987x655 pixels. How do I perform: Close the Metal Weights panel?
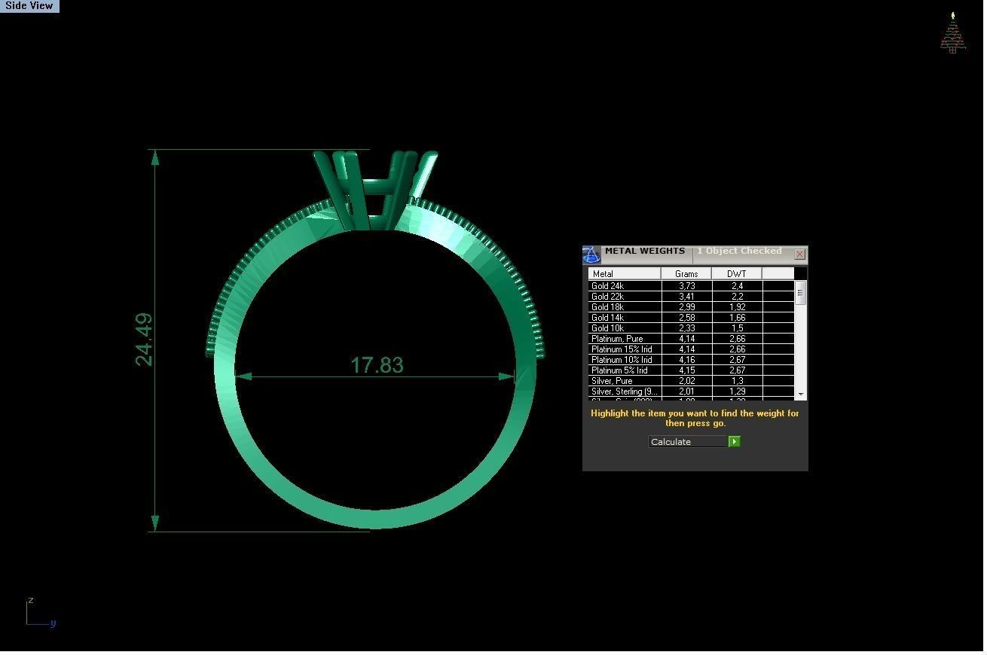[799, 254]
